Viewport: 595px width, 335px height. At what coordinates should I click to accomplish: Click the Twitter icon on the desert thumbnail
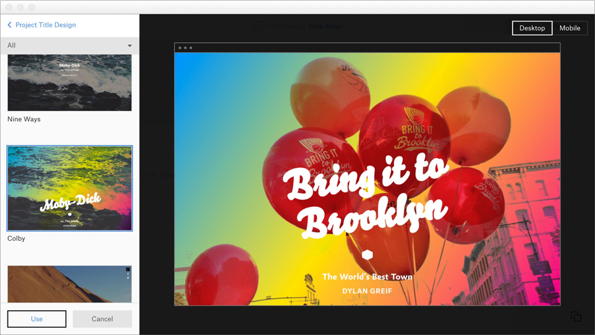128,278
